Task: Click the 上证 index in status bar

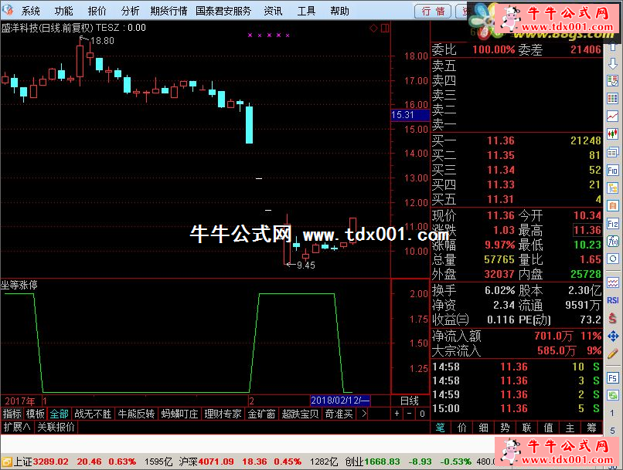Action: (22, 462)
